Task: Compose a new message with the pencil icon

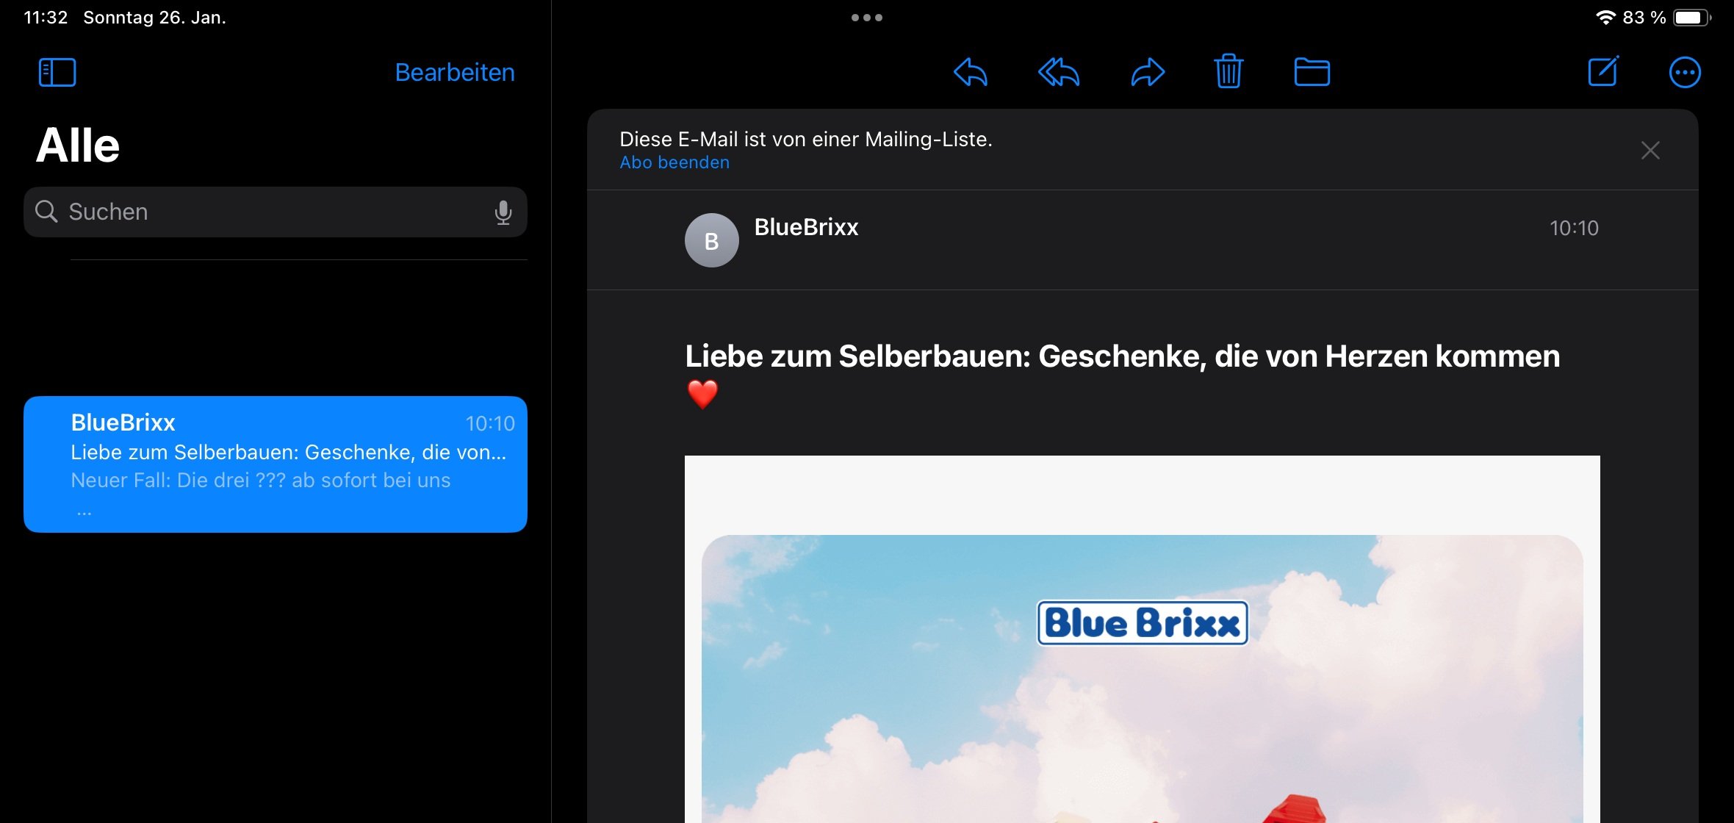Action: 1603,72
